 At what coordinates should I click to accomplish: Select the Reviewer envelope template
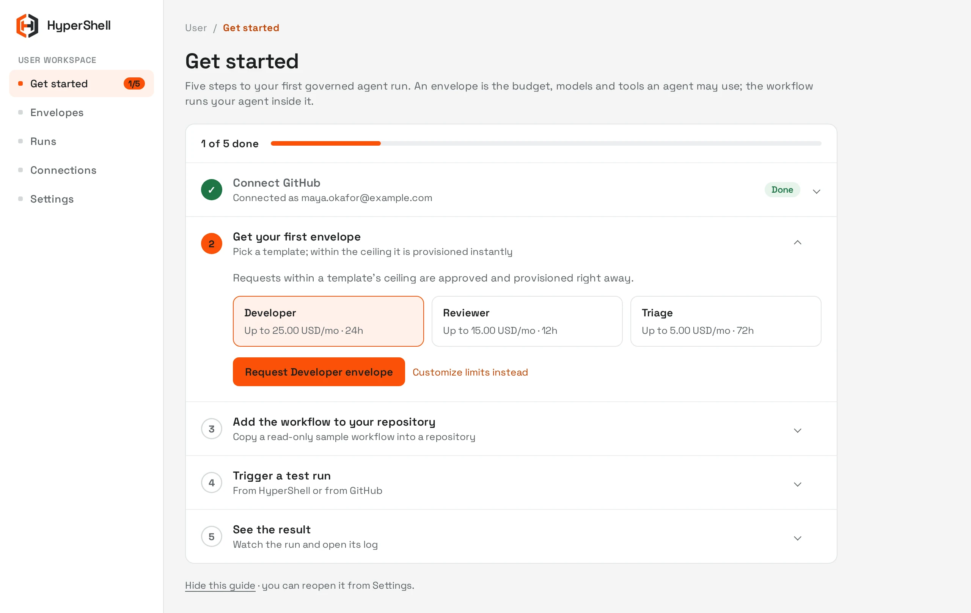click(x=527, y=321)
